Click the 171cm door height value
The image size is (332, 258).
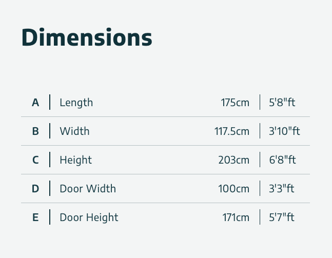pos(236,217)
